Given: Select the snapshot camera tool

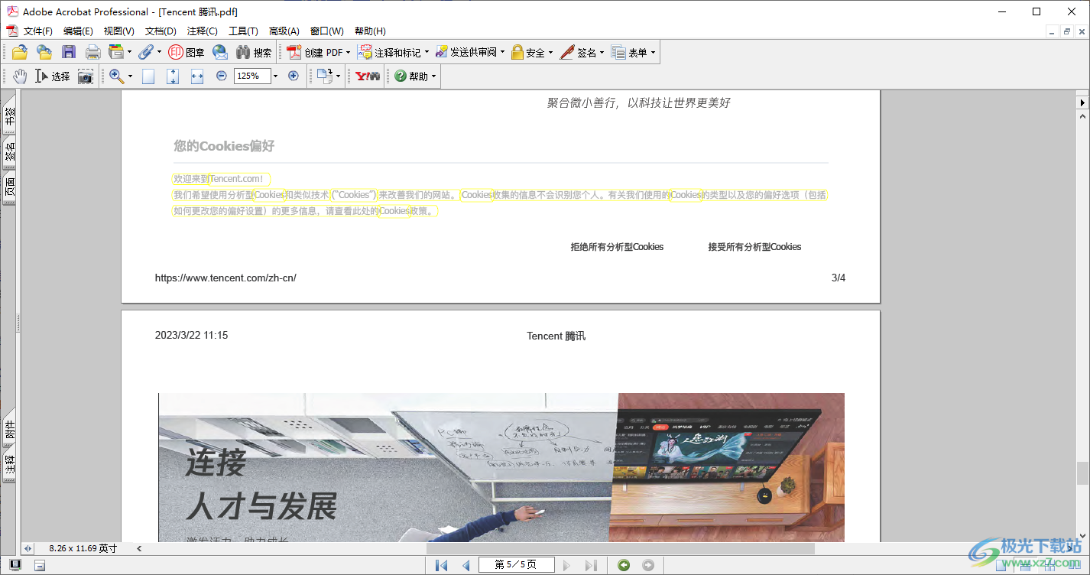Looking at the screenshot, I should coord(85,76).
